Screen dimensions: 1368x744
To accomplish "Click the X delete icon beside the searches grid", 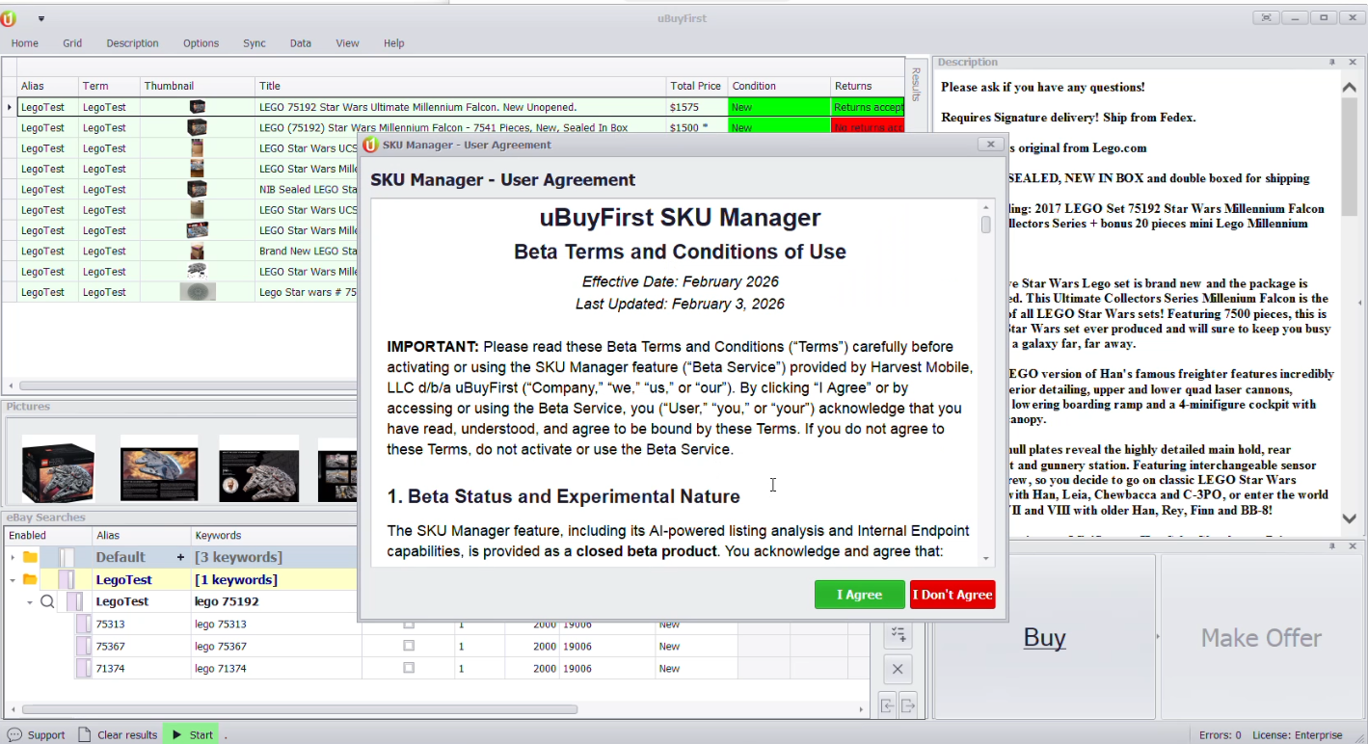I will tap(898, 669).
